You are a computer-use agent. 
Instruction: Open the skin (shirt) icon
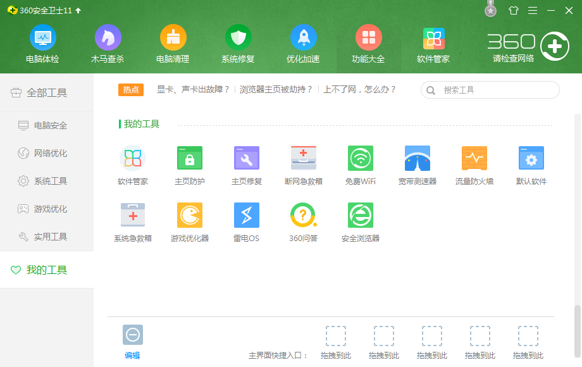(x=514, y=10)
